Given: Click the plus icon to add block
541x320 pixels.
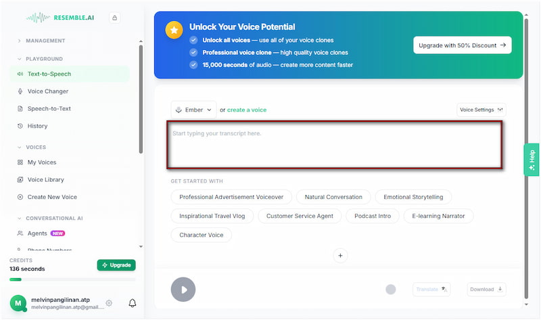Looking at the screenshot, I should point(341,256).
